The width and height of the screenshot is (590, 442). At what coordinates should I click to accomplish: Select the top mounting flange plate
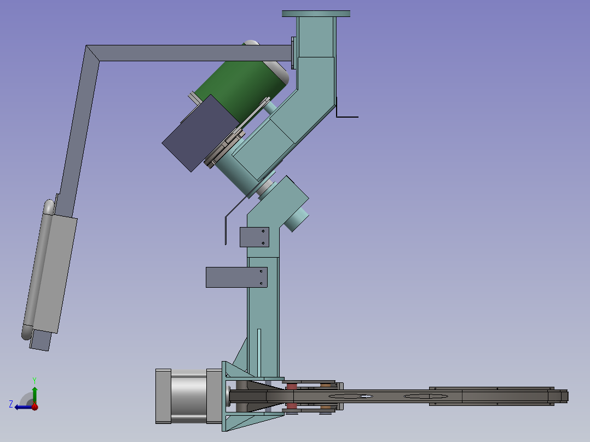coord(316,14)
